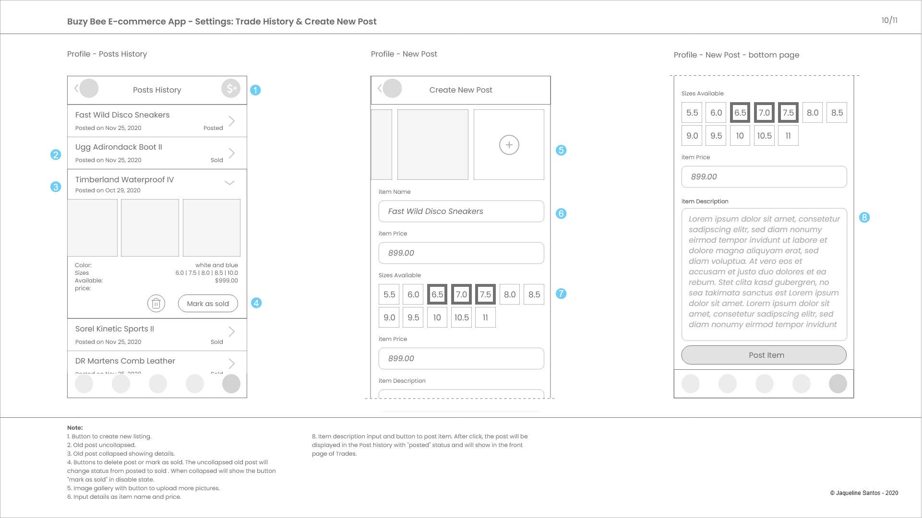Screen dimensions: 922x518
Task: Select size 9.5 in Create New Post screen
Action: (x=413, y=318)
